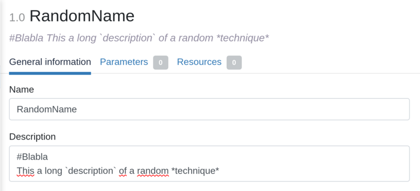Click *technique* inside the Description textarea
The height and width of the screenshot is (191, 420).
pos(195,171)
